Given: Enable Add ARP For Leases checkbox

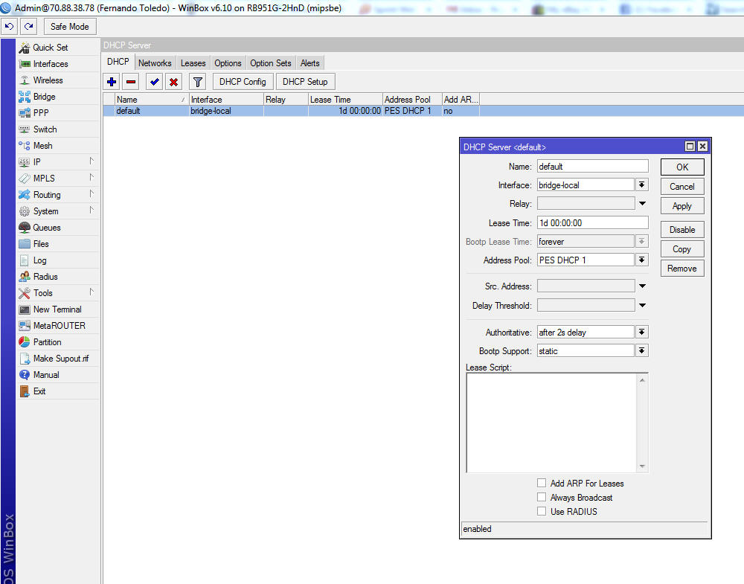Looking at the screenshot, I should pos(542,483).
